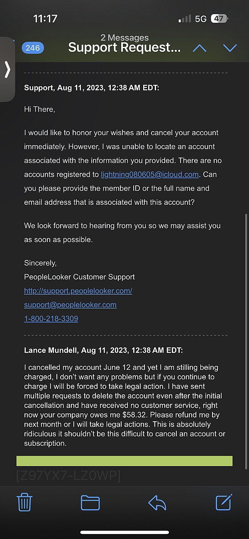
Task: Compose a new message with pencil icon
Action: [x=224, y=502]
